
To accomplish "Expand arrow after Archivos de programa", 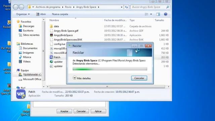I will pos(62,7).
